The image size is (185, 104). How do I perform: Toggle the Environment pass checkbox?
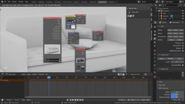point(183,46)
